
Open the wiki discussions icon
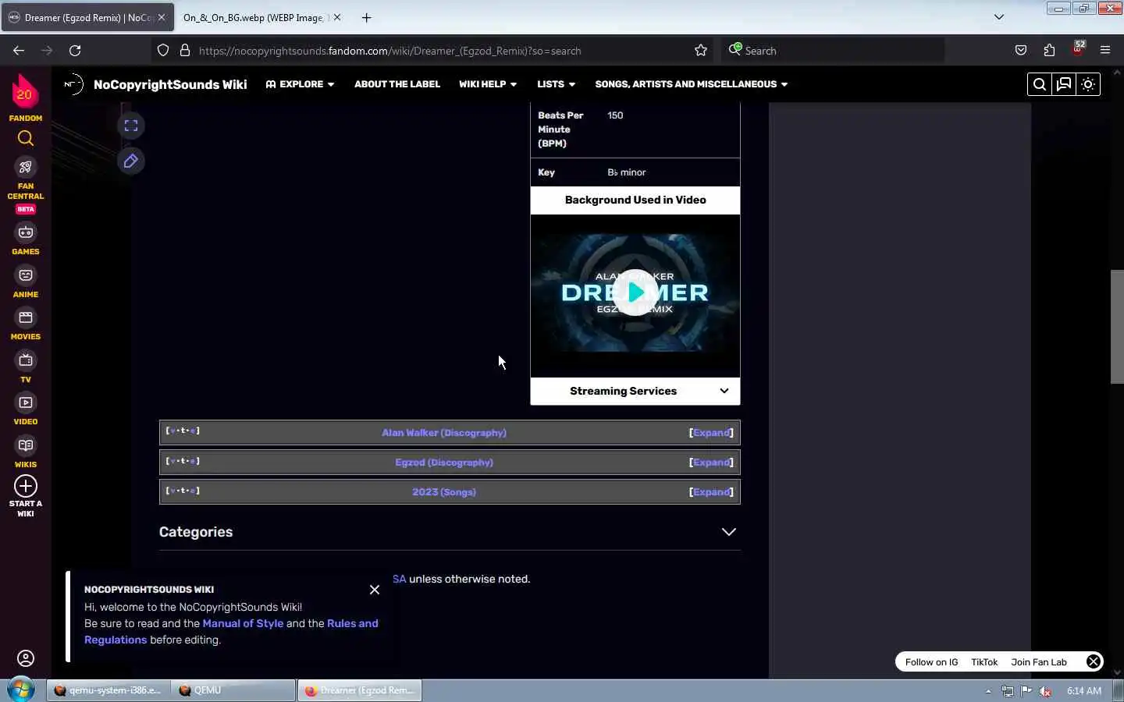tap(1064, 84)
